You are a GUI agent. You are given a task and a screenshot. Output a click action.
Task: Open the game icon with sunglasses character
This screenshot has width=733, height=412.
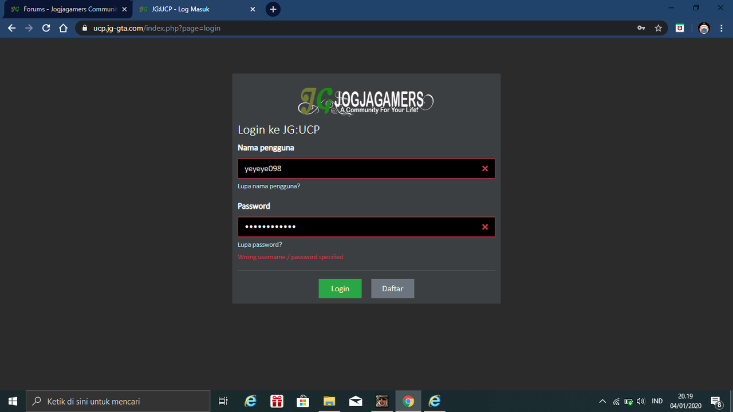[x=382, y=401]
